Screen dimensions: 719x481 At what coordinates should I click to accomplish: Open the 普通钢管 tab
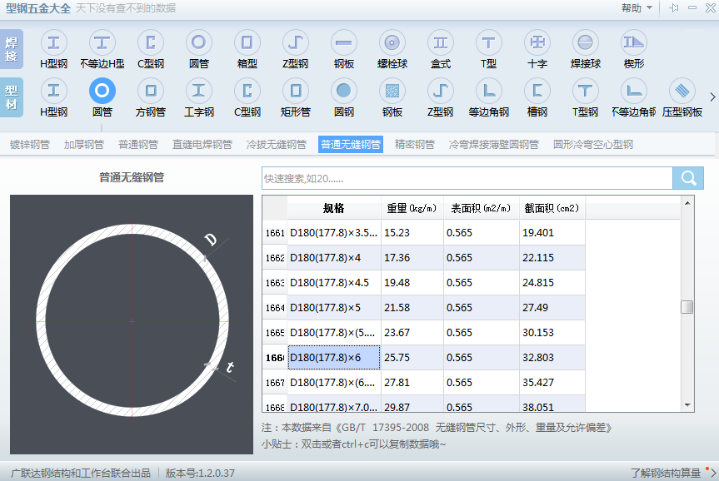[x=138, y=145]
